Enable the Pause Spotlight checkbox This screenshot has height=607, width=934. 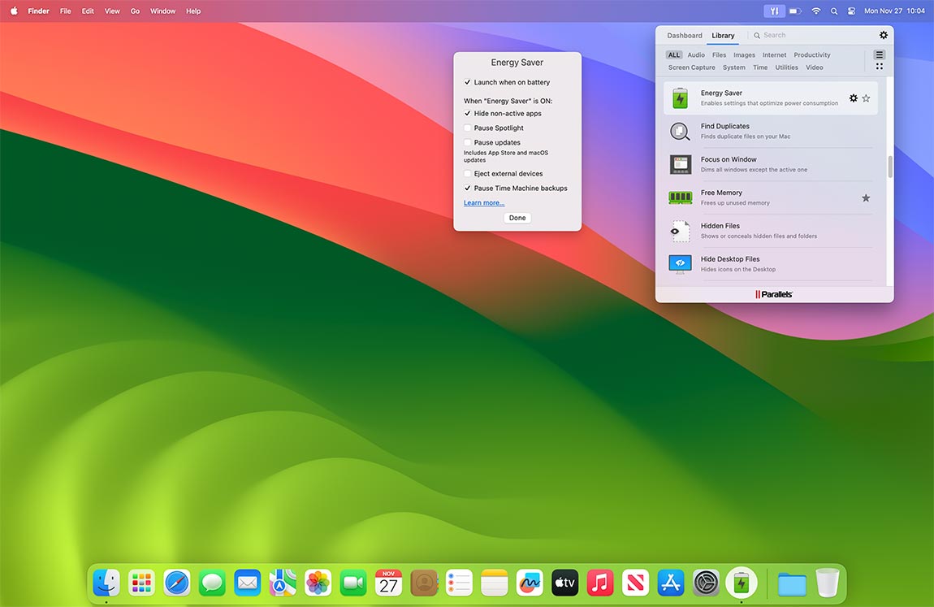(x=467, y=128)
